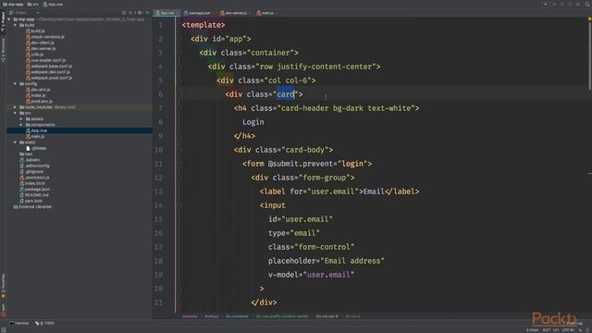Image resolution: width=592 pixels, height=333 pixels.
Task: Toggle code fold marker on line 14
Action: point(180,205)
